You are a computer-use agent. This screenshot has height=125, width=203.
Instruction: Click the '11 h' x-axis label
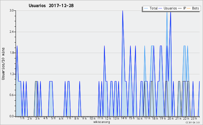coord(100,118)
